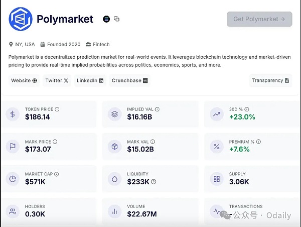The height and width of the screenshot is (227, 301).
Task: Click info icon next to MARK PRICE
Action: tap(55, 142)
